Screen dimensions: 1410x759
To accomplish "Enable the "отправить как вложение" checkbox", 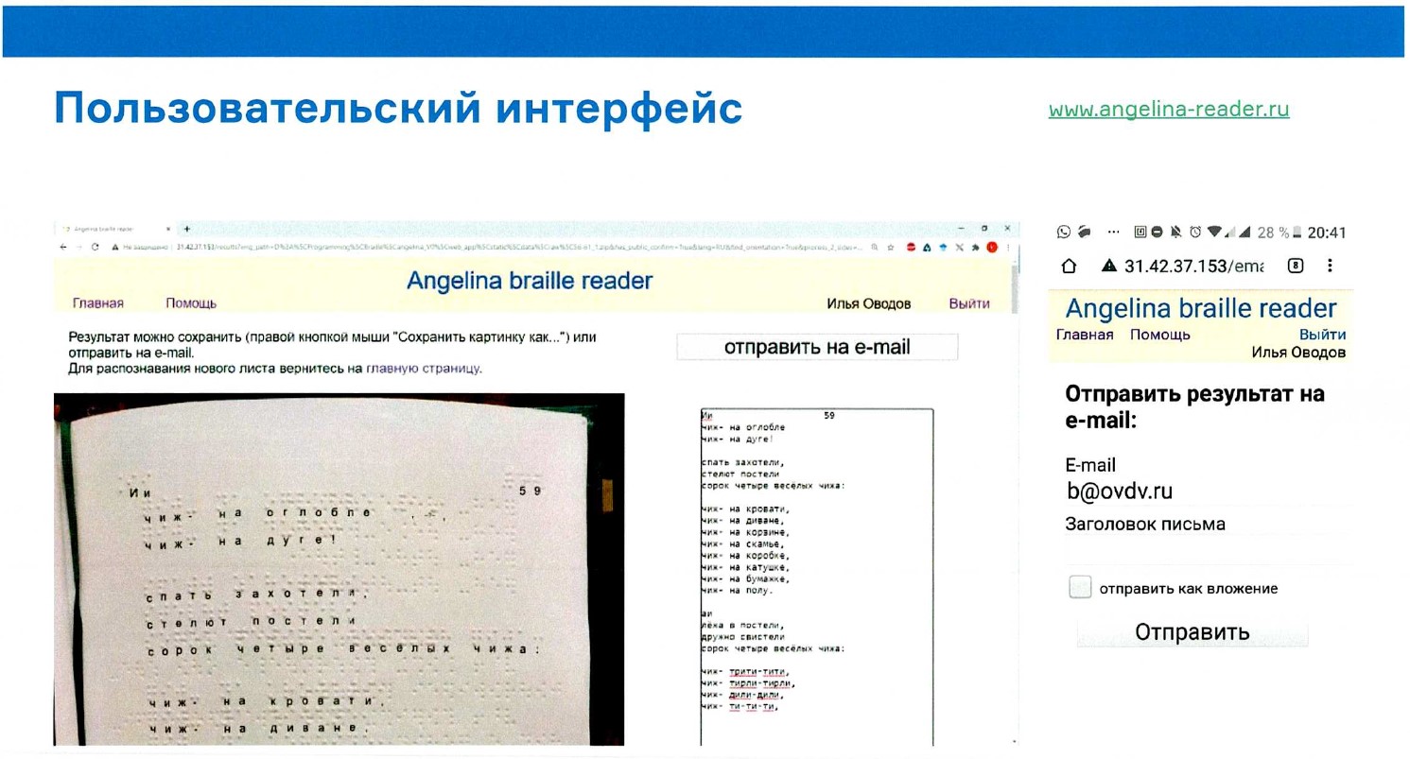I will click(x=1079, y=588).
